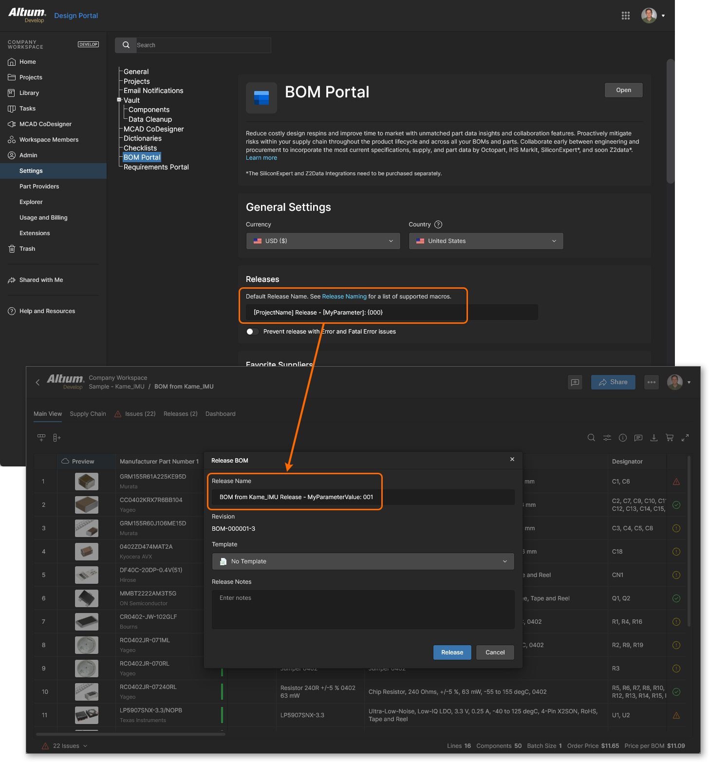Image resolution: width=709 pixels, height=762 pixels.
Task: Open the apps grid menu icon
Action: pos(626,16)
